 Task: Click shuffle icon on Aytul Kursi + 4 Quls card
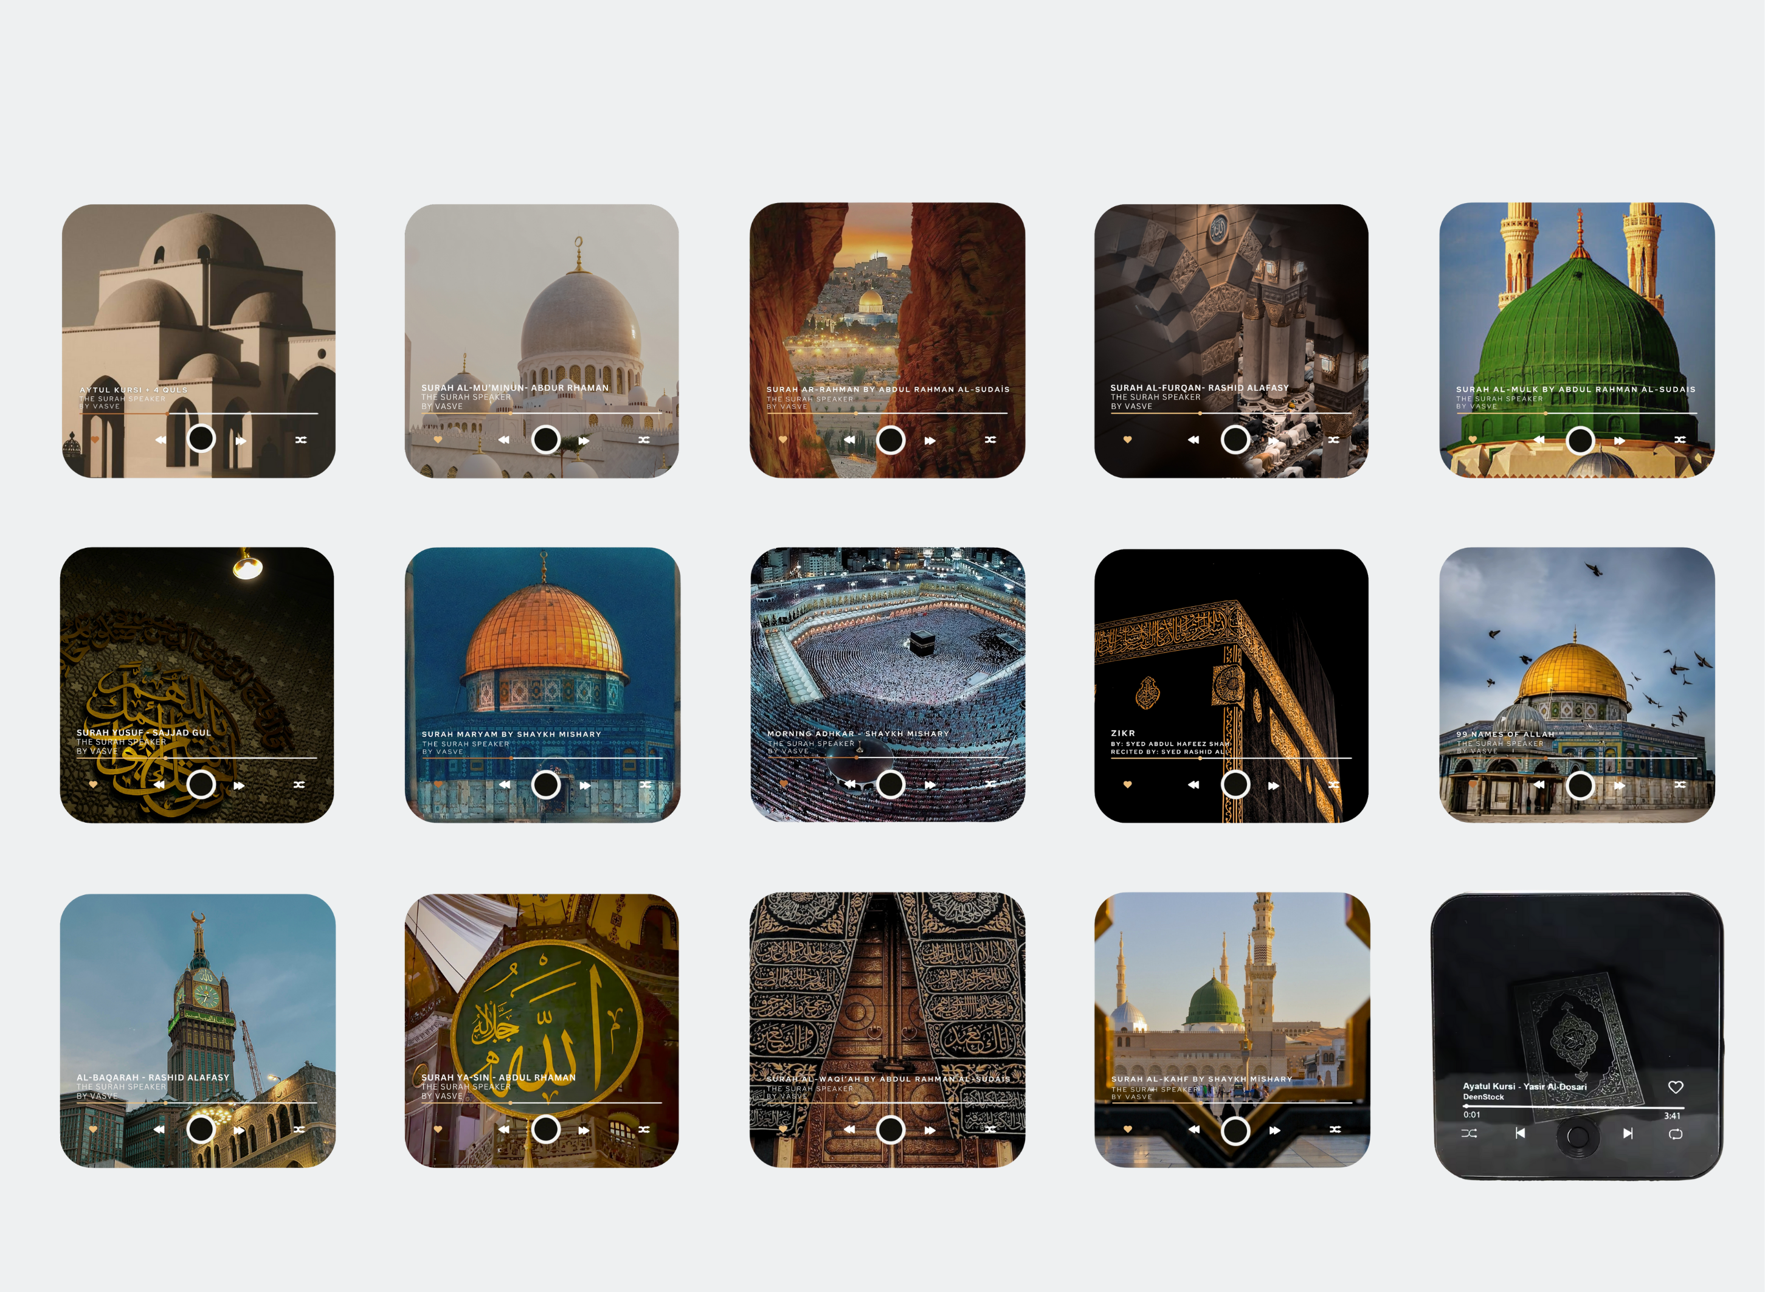tap(300, 440)
